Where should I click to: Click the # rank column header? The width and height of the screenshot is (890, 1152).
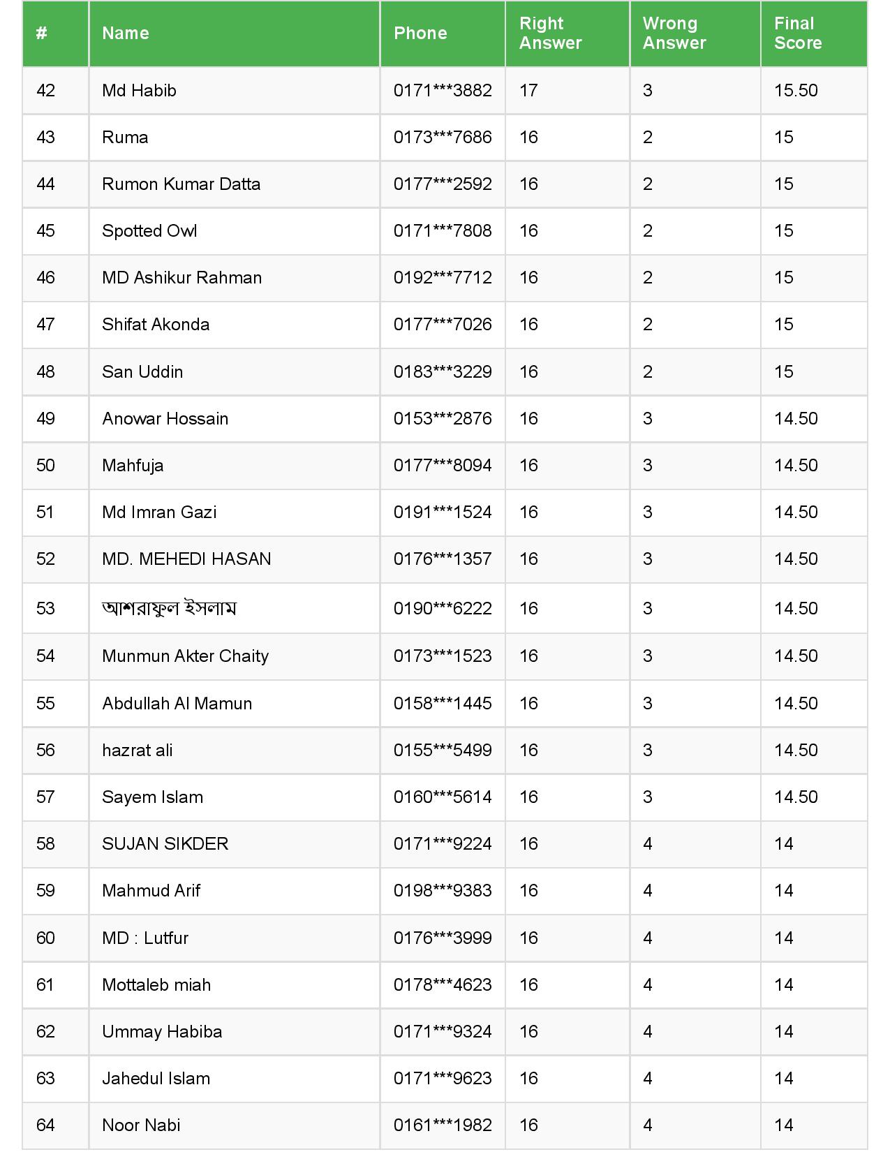pos(42,34)
